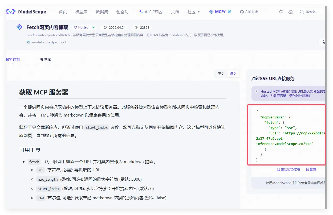The image size is (333, 215).
Task: Click the Fetch service diamond icon
Action: [19, 27]
